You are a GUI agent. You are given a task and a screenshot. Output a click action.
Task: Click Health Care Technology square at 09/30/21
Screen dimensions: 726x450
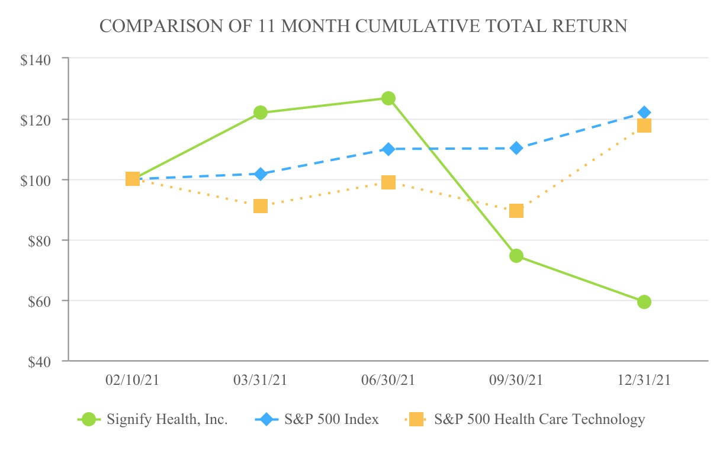point(516,211)
